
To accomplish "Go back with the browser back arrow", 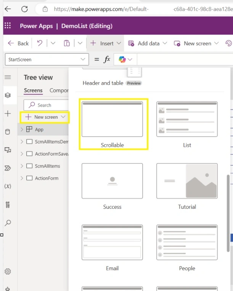I will coord(8,9).
